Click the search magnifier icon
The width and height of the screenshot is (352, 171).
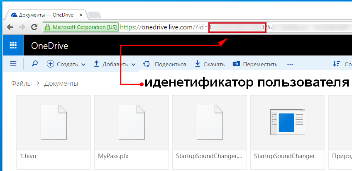point(34,64)
